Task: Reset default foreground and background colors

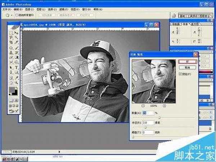Action: pyautogui.click(x=10, y=94)
